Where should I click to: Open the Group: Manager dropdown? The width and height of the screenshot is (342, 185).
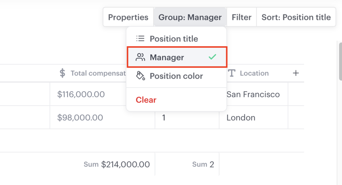[x=190, y=17]
